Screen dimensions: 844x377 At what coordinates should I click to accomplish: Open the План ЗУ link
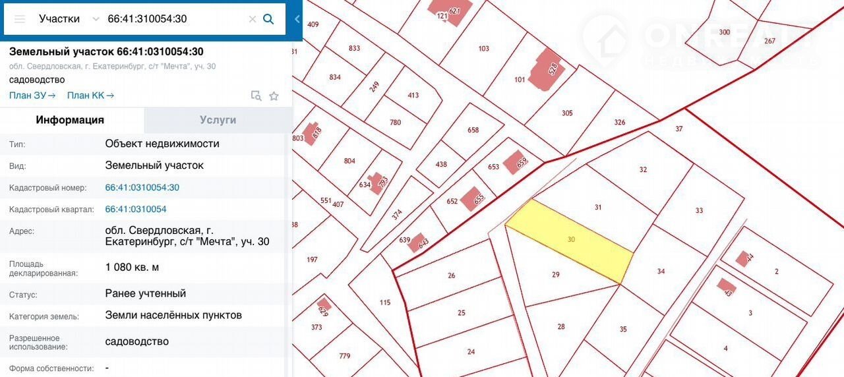pos(32,96)
